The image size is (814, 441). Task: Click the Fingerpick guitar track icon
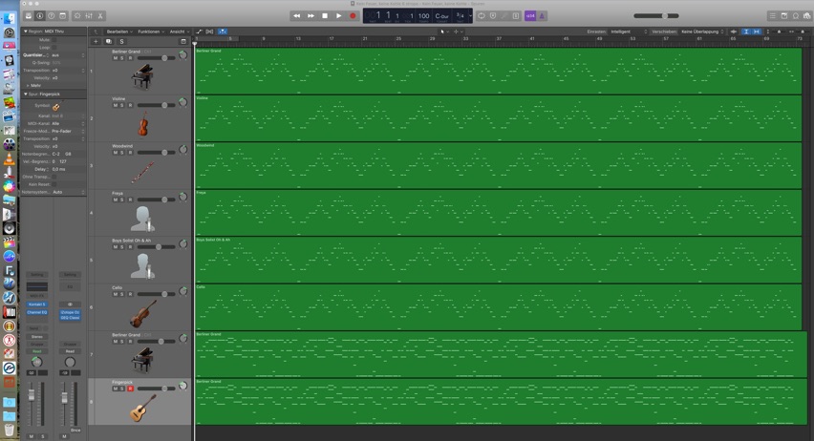coord(142,408)
